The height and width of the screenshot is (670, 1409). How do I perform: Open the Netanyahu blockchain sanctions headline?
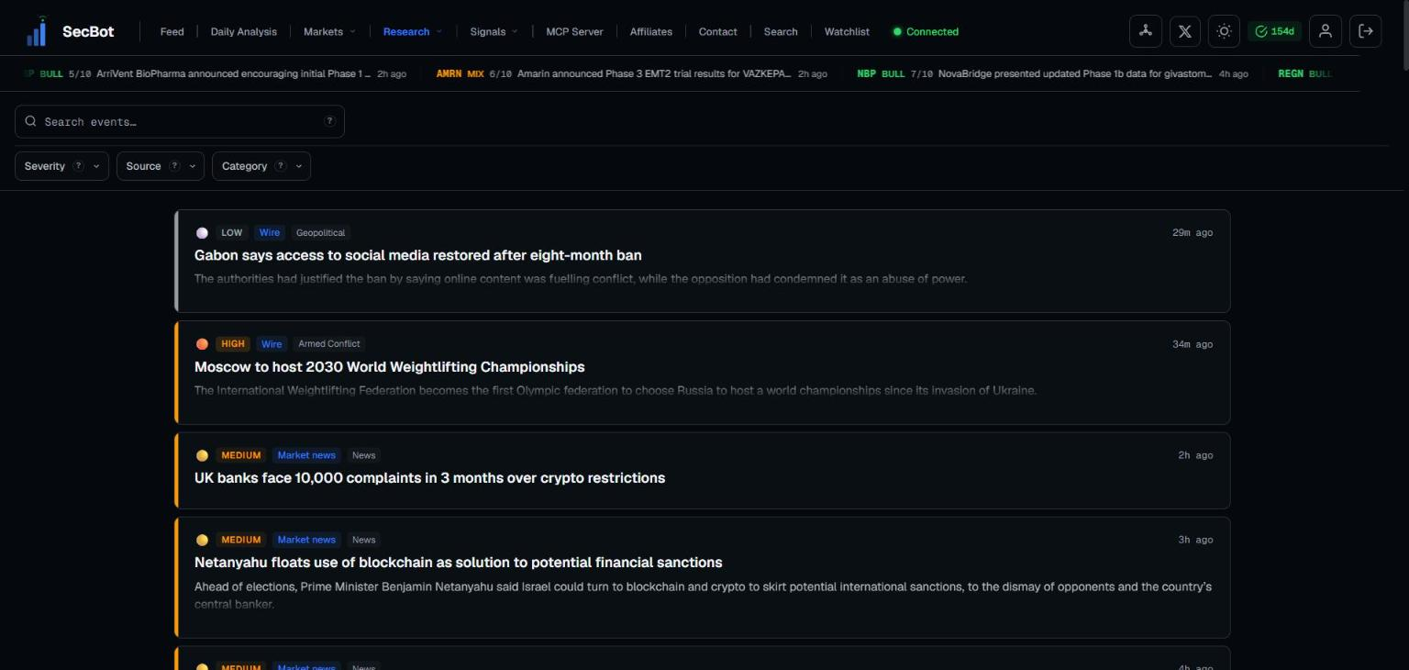click(458, 563)
